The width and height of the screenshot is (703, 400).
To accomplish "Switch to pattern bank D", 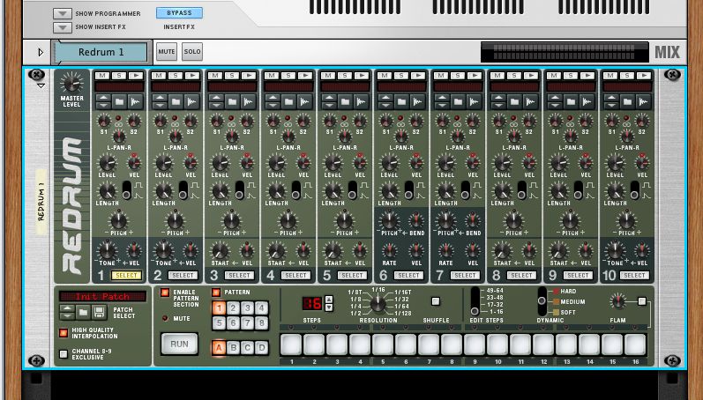I will pos(262,348).
